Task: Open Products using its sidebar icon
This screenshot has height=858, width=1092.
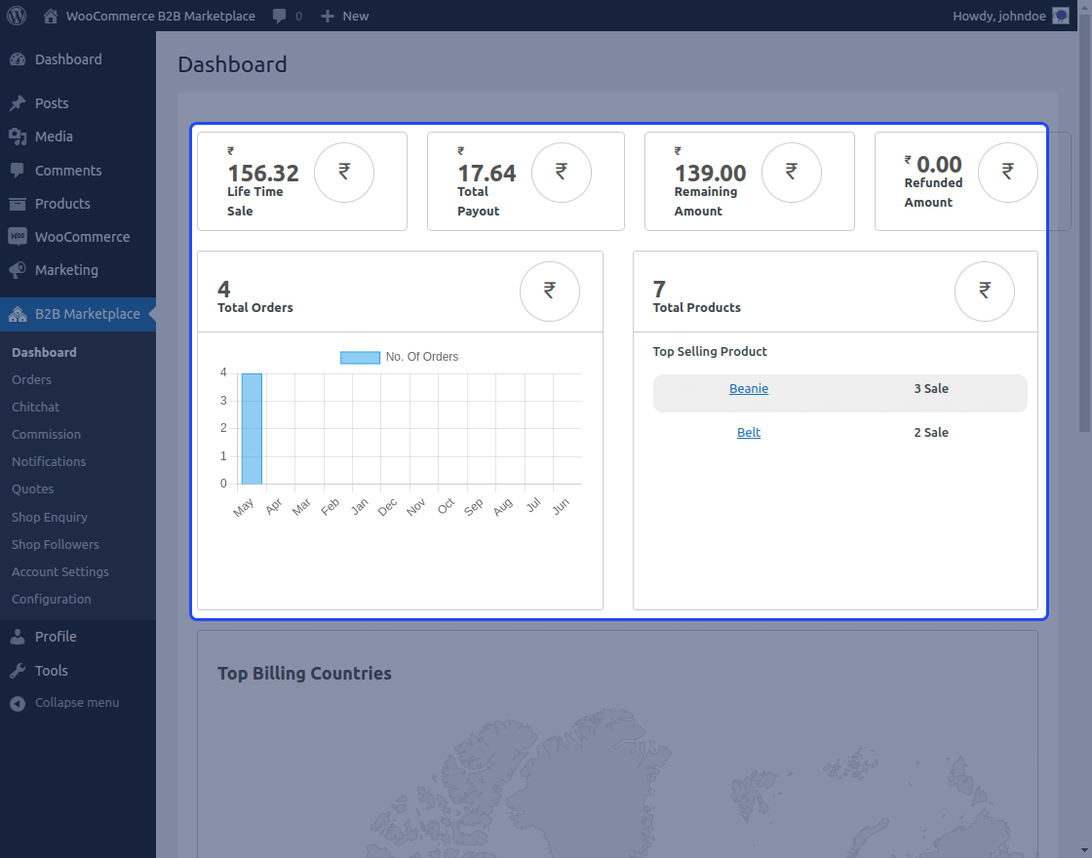Action: [x=18, y=203]
